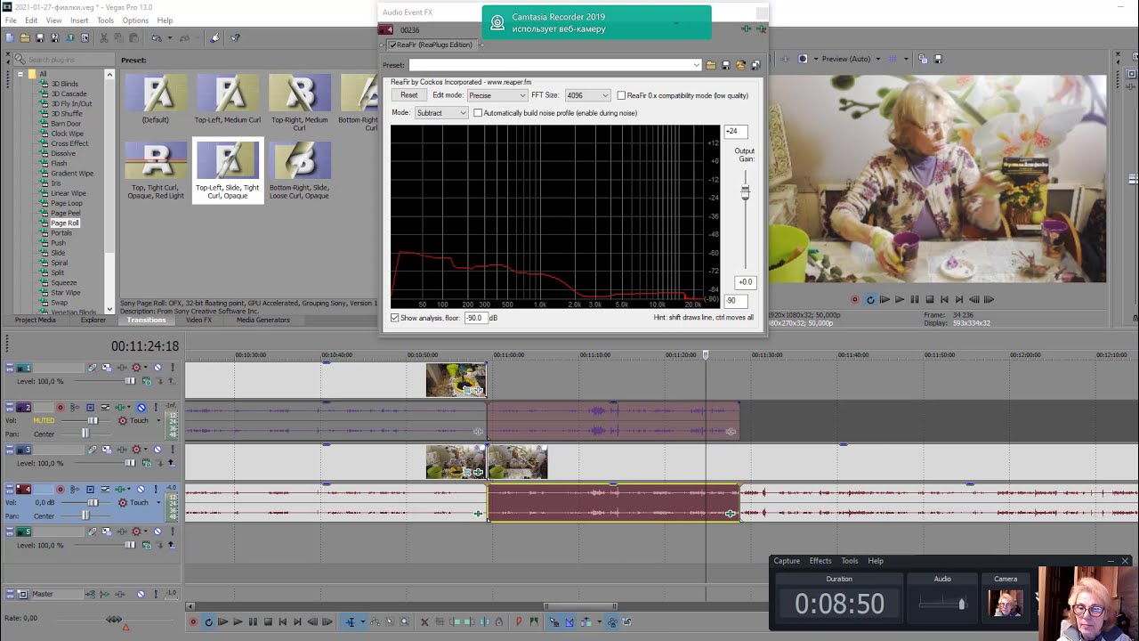1139x641 pixels.
Task: Toggle Show analysis floor checkbox
Action: pos(395,318)
